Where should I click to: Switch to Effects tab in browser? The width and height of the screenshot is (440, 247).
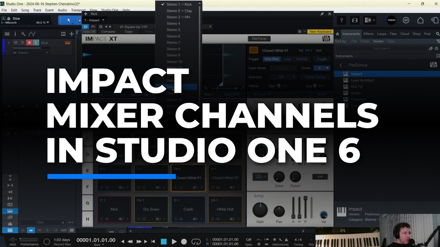(x=368, y=34)
